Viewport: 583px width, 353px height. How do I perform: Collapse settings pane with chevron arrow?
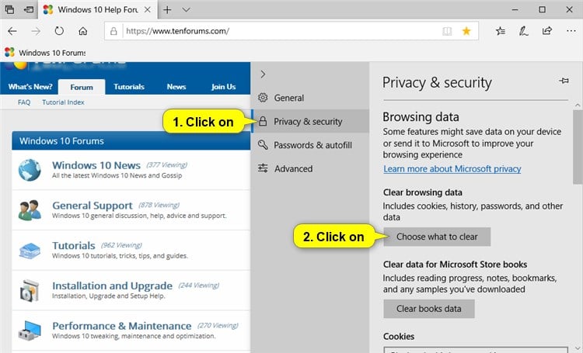[263, 74]
